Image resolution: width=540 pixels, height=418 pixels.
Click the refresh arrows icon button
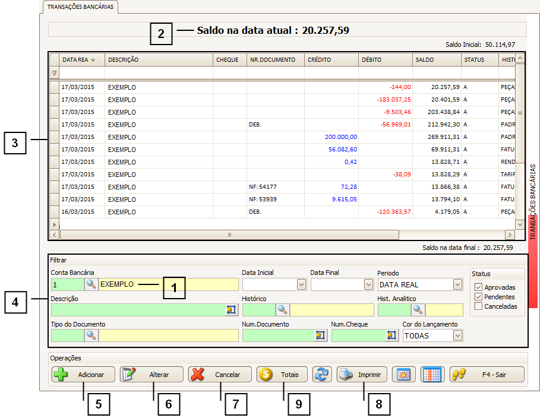322,375
